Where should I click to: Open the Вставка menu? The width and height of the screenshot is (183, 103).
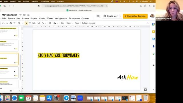[25, 18]
